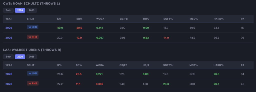The width and height of the screenshot is (256, 92).
Task: Click the 36.2 HARD% value
Action: click(216, 38)
